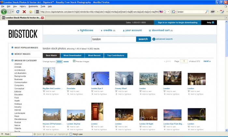This screenshot has width=228, height=137.
Task: Switch to the Most Downloaded tab
Action: pos(72,55)
